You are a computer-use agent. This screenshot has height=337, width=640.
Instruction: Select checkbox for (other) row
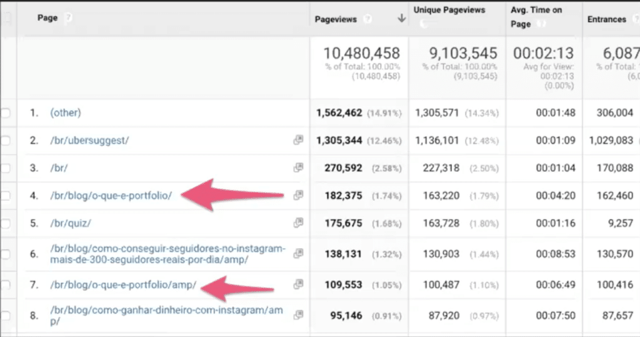point(5,113)
